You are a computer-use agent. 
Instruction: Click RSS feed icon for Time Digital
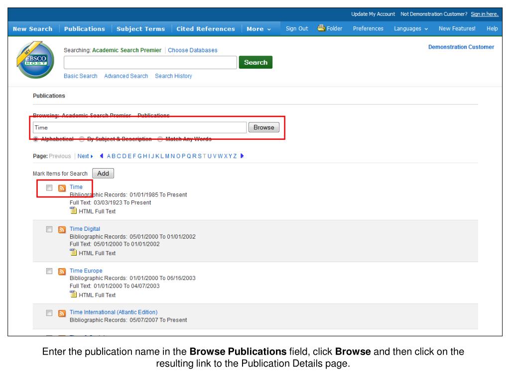[62, 230]
